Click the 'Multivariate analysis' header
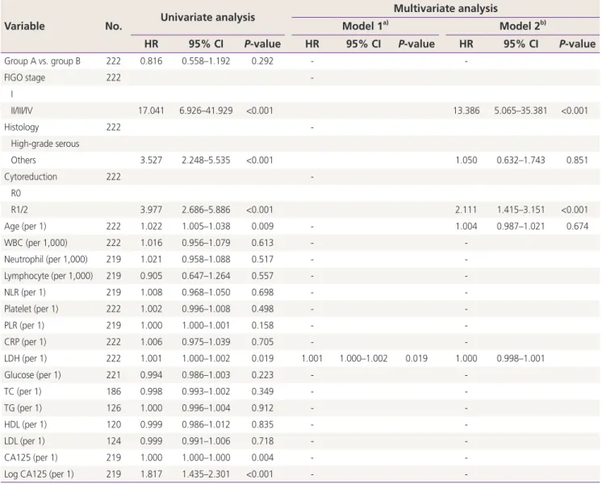The height and width of the screenshot is (484, 602). [445, 8]
